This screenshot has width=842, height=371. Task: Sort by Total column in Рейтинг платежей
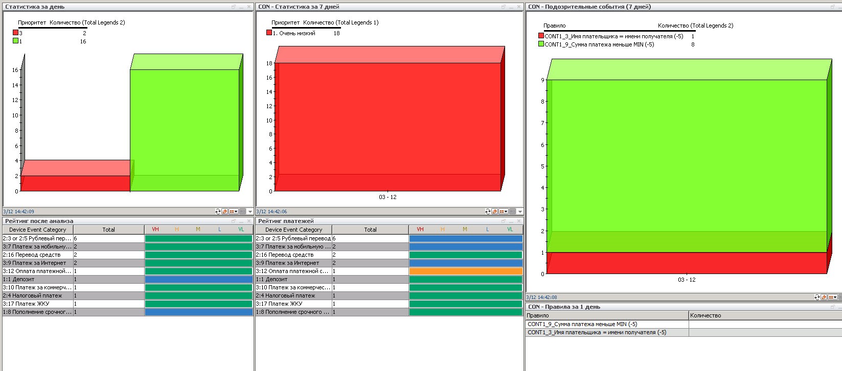[x=370, y=230]
